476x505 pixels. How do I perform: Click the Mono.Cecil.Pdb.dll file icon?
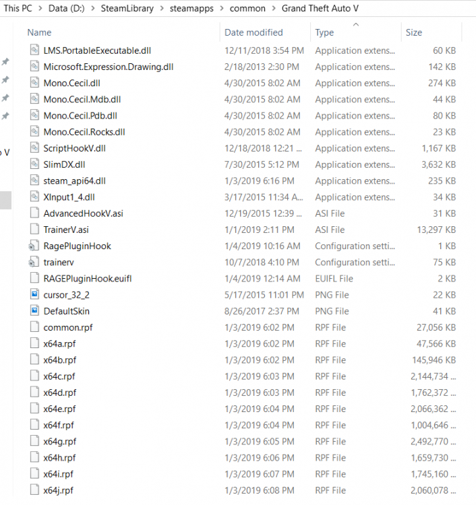tap(34, 115)
